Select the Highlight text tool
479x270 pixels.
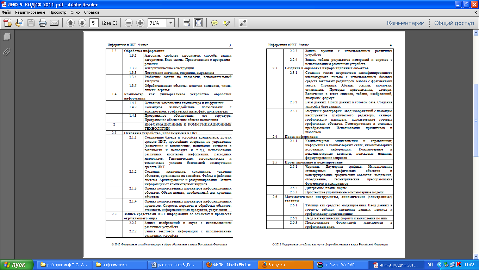coord(226,23)
